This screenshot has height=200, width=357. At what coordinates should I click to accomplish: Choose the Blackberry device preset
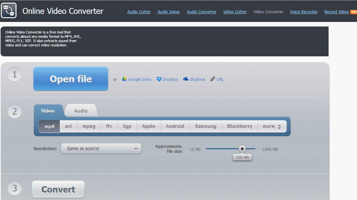(239, 126)
